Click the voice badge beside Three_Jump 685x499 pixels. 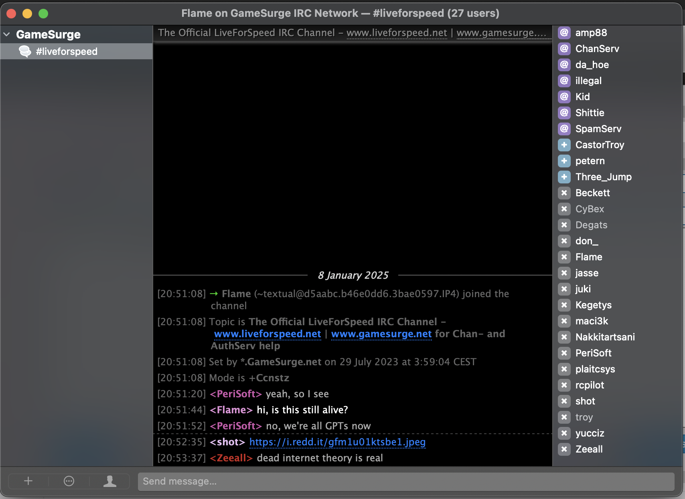pos(564,177)
